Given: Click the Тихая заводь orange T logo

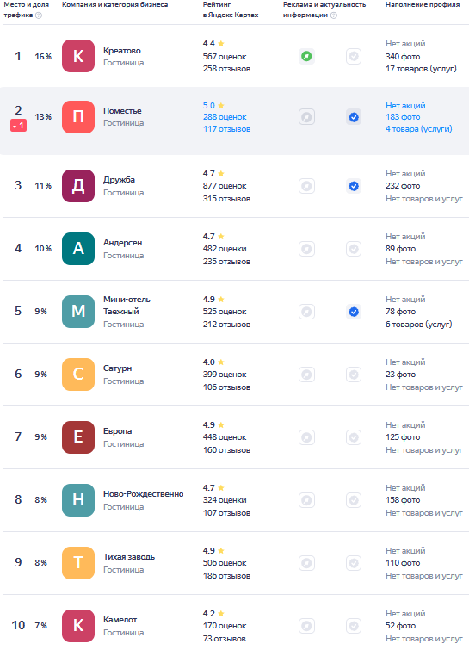Looking at the screenshot, I should pos(78,562).
